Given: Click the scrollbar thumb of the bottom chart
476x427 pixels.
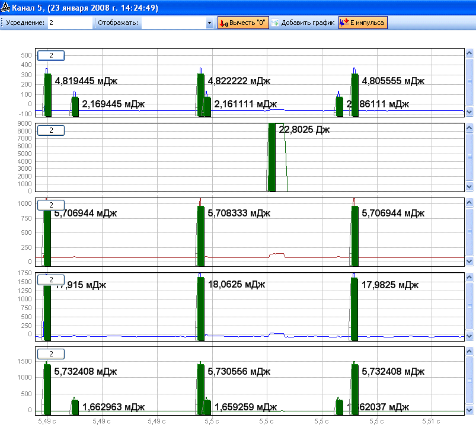Looking at the screenshot, I should [469, 381].
